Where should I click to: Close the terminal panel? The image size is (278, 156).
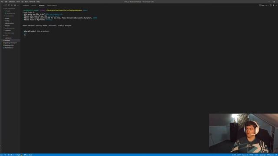(276, 5)
